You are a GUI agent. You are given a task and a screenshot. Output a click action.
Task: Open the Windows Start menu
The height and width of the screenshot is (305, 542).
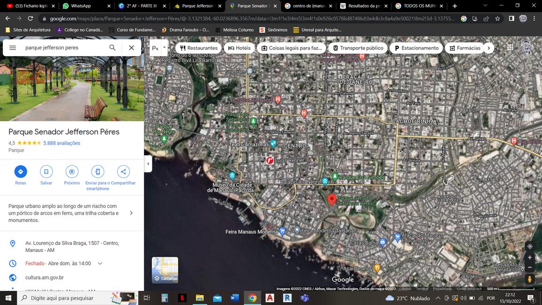click(8, 298)
